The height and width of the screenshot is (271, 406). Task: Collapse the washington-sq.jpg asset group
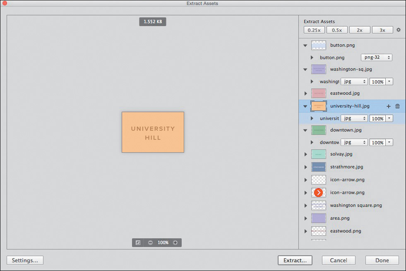(305, 70)
